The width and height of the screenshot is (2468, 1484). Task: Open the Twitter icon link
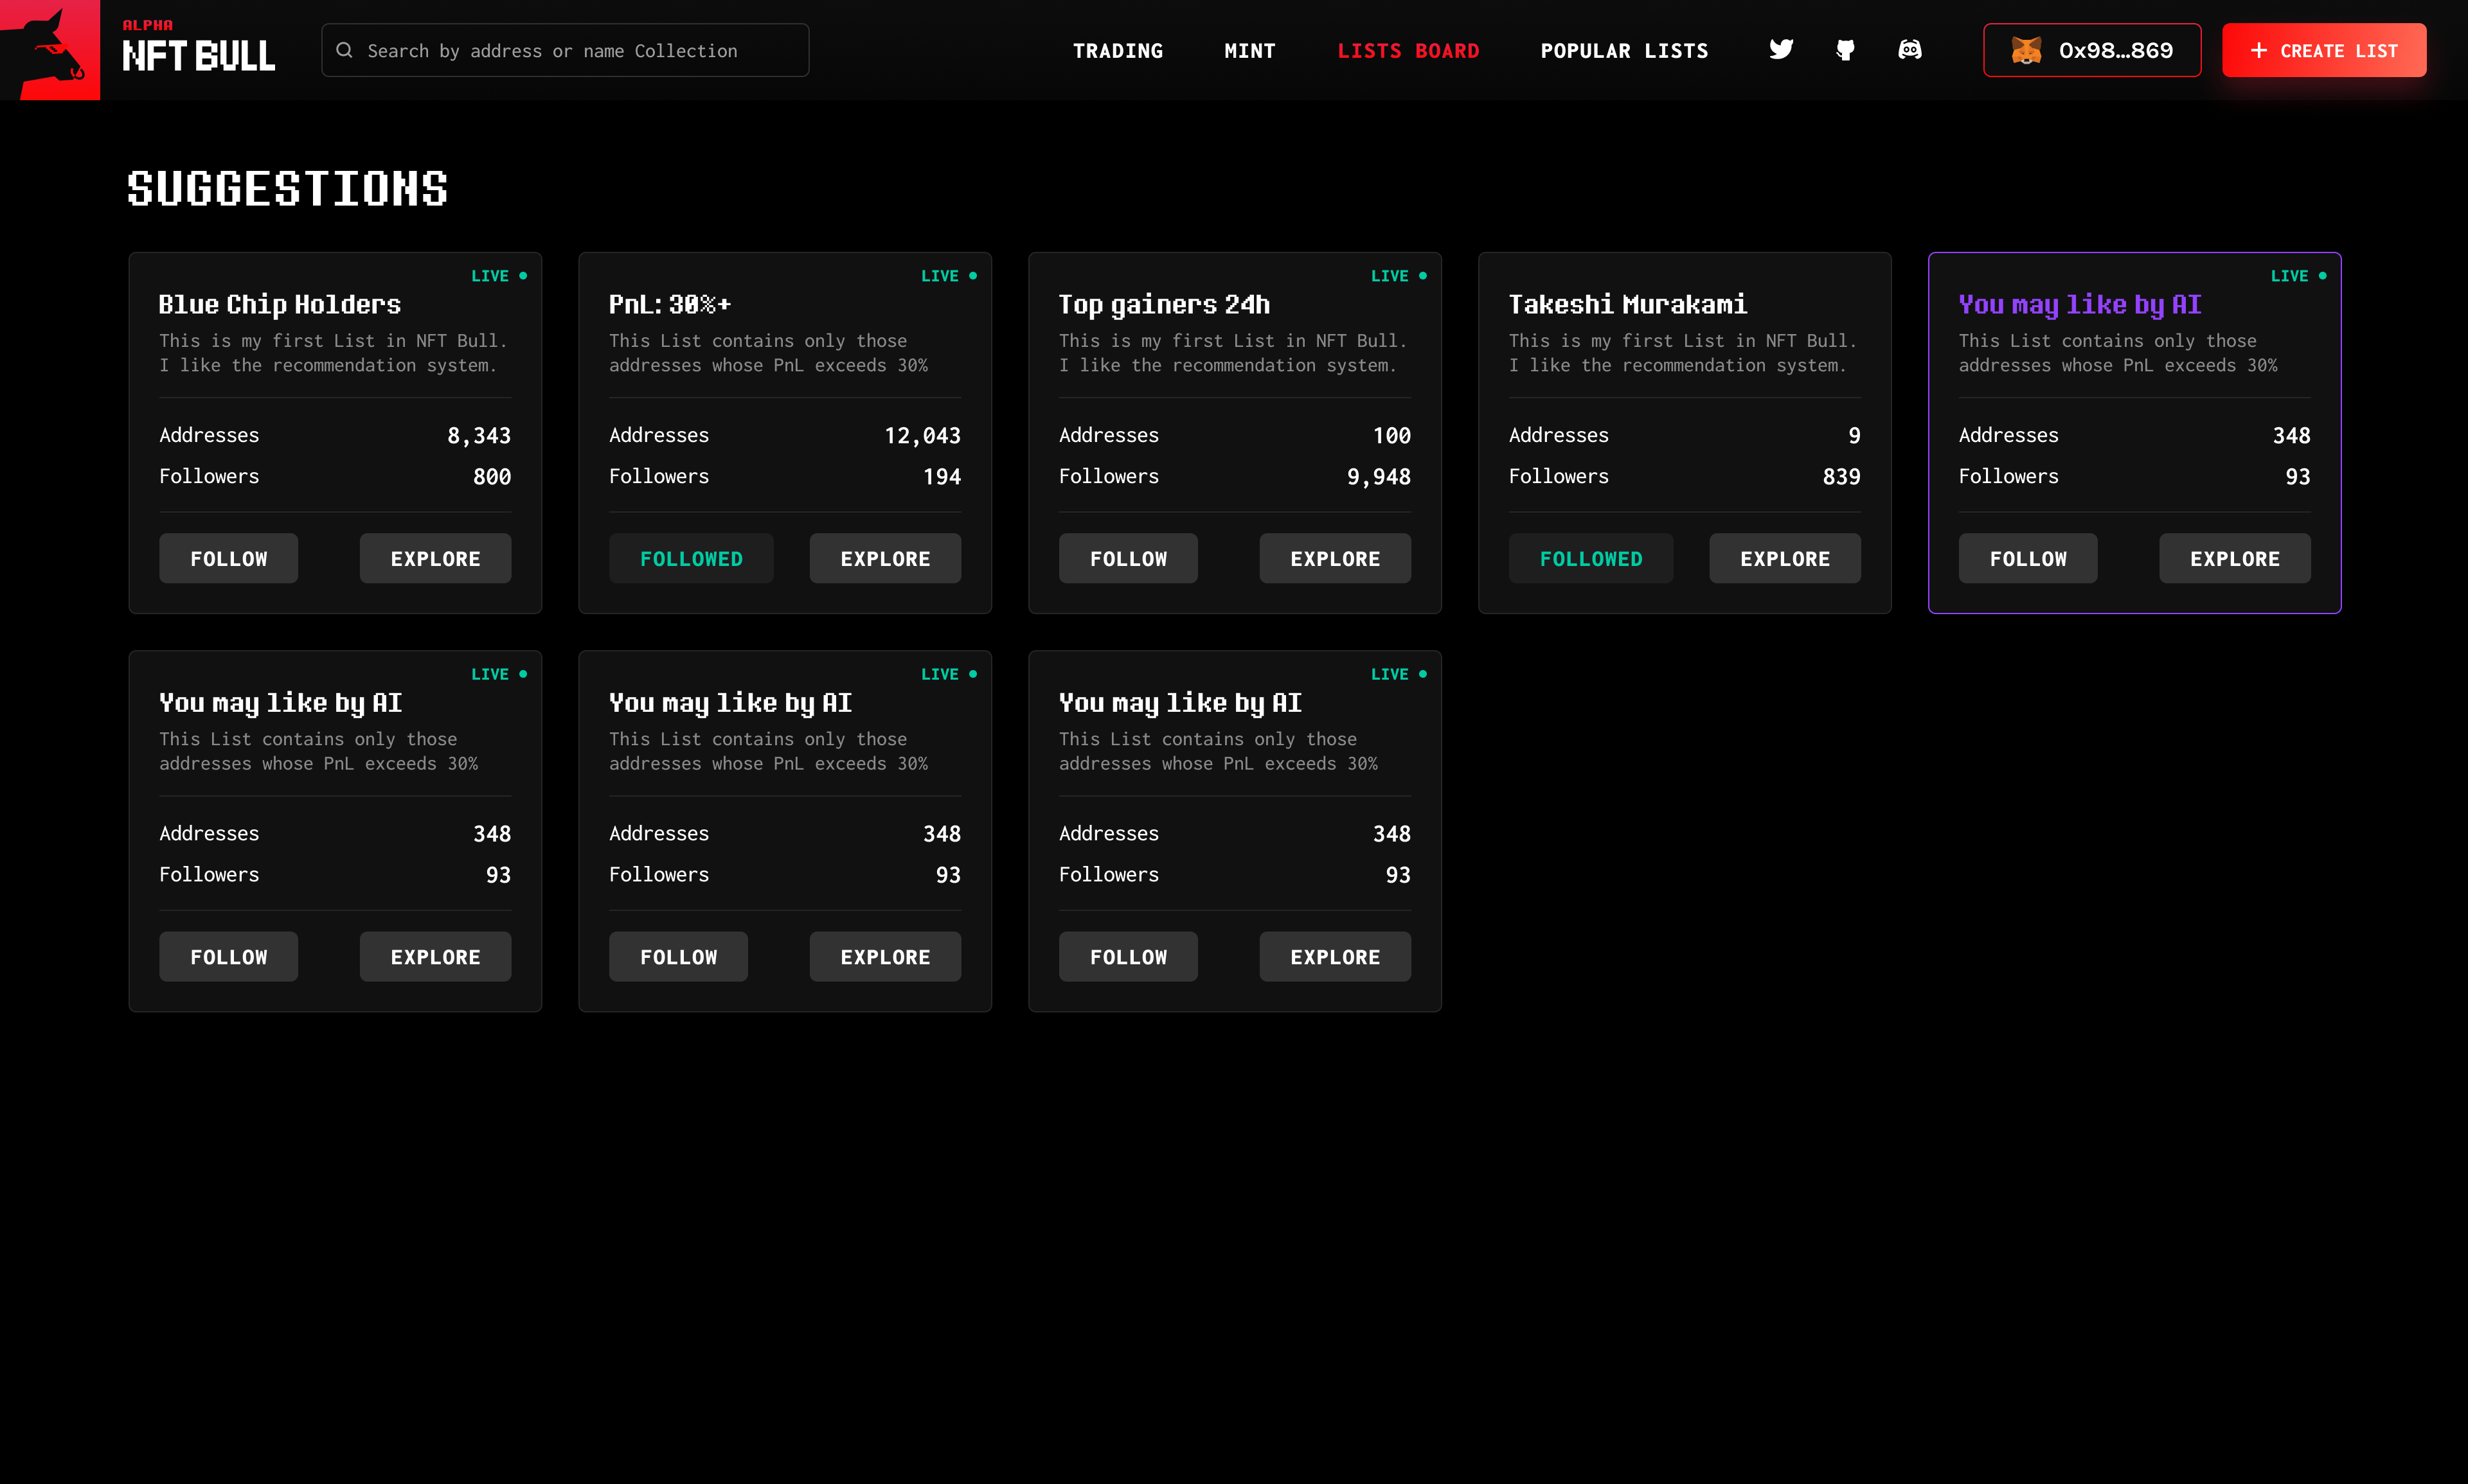click(x=1781, y=50)
